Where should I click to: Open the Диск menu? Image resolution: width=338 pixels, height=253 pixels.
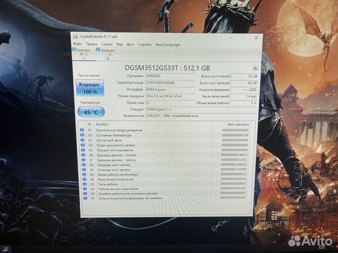point(130,45)
